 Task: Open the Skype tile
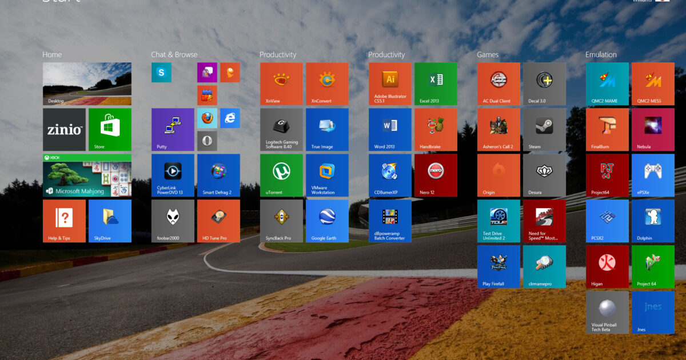[x=161, y=73]
